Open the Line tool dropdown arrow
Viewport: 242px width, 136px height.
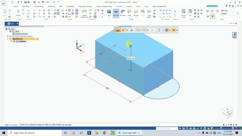click(36, 10)
